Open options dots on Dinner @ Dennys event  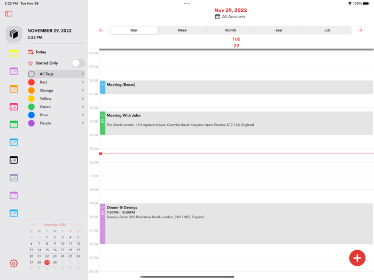pos(103,207)
